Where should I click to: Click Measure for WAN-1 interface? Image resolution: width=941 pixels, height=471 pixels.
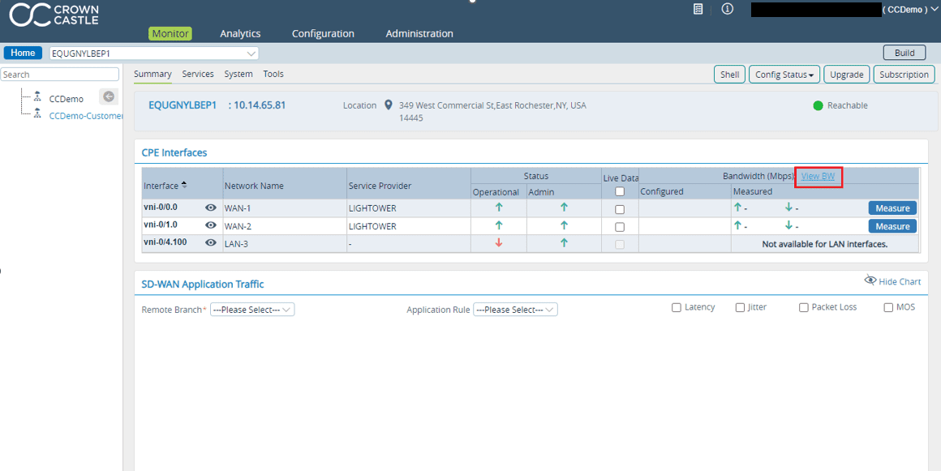[x=892, y=208]
